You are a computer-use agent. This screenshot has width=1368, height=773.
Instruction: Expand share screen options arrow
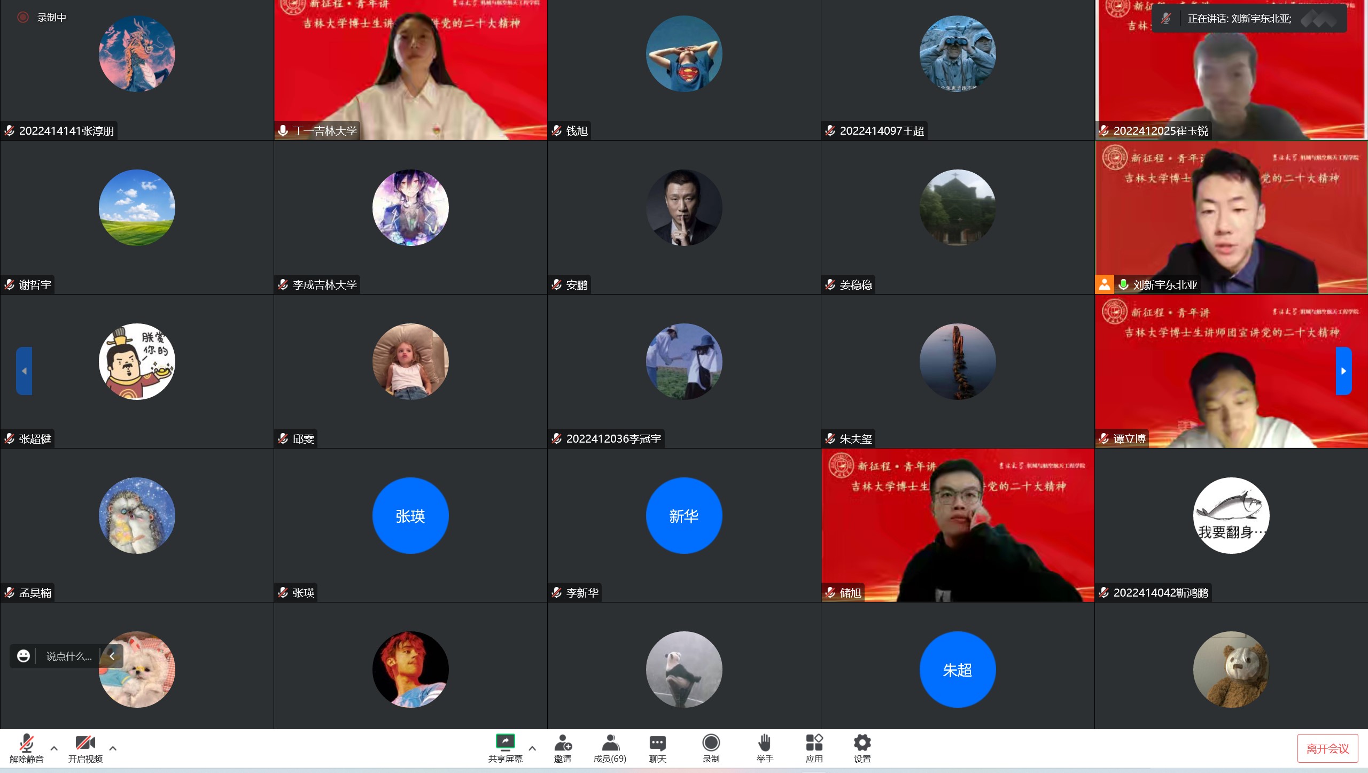point(532,748)
